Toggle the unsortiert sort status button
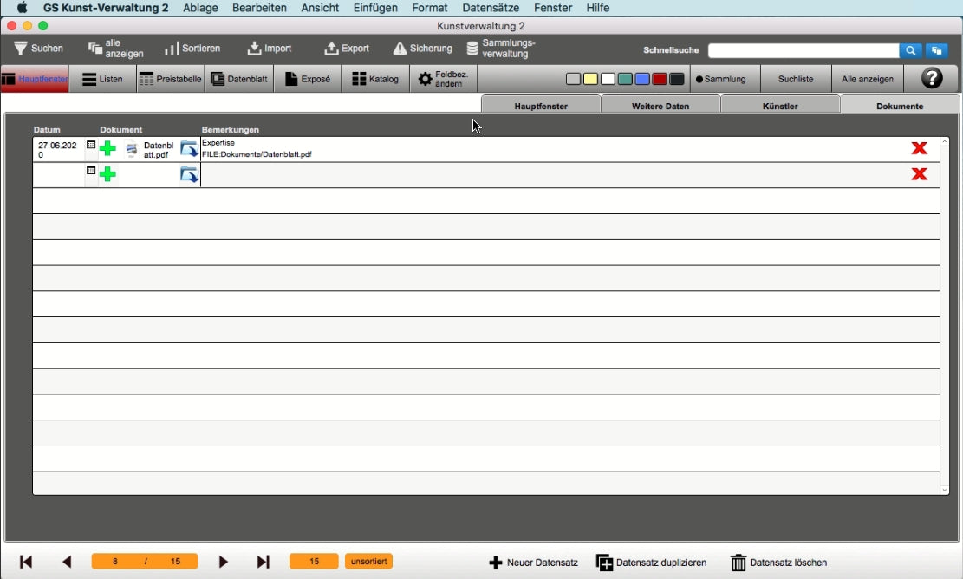963x579 pixels. [368, 562]
